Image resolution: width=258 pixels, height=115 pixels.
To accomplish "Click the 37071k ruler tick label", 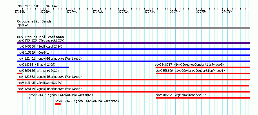I will pyautogui.click(x=97, y=12).
